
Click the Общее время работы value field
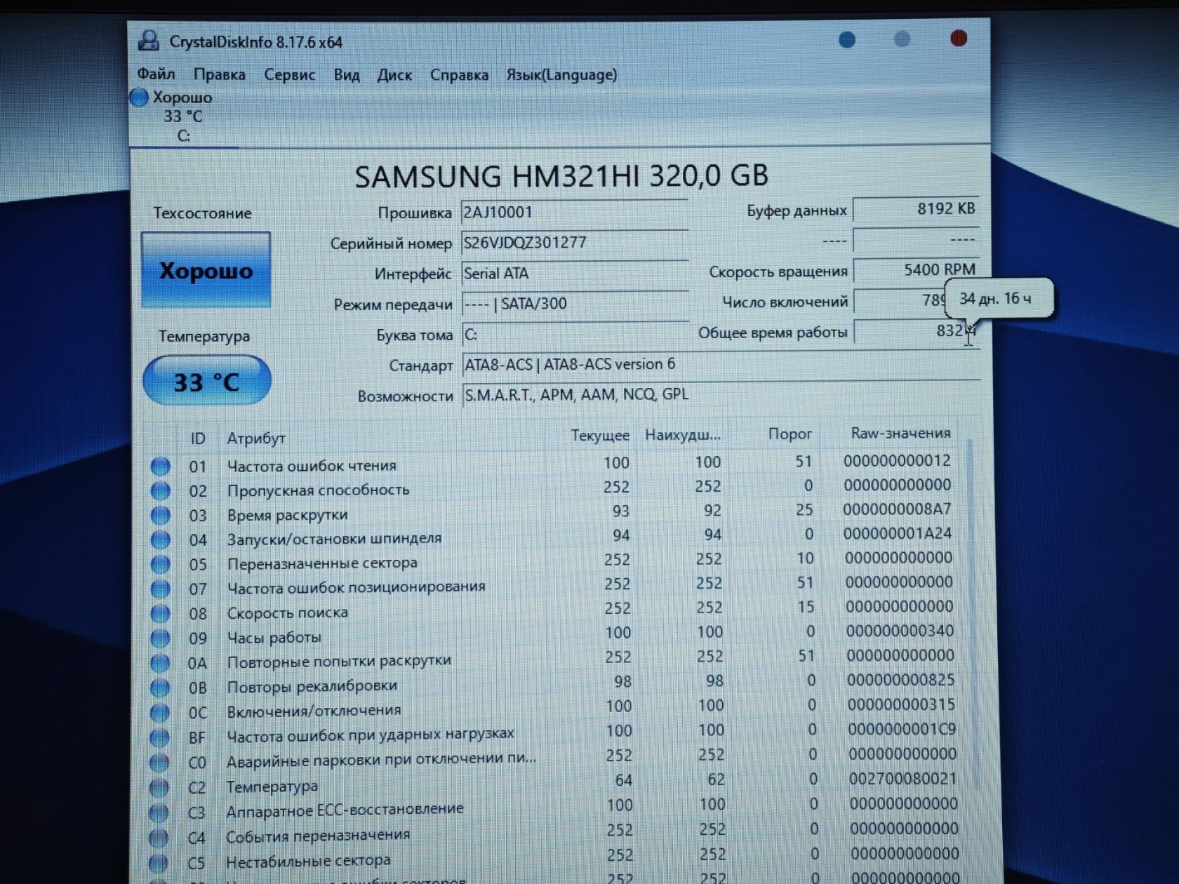915,331
